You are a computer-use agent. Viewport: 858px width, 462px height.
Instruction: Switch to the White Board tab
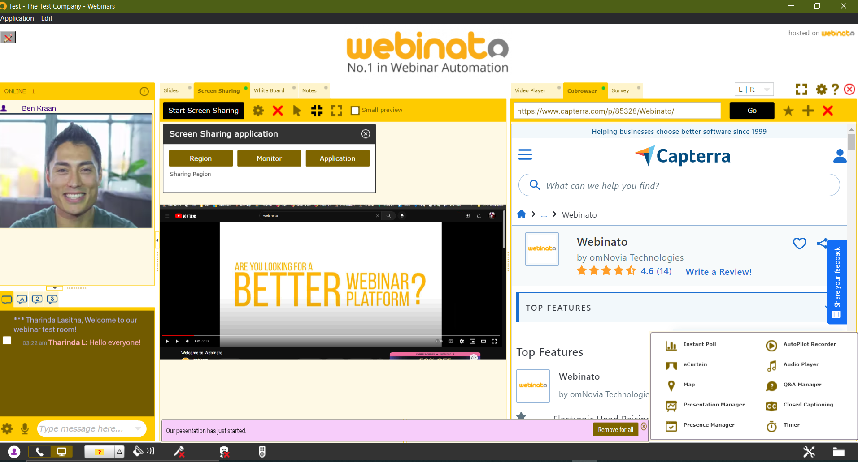[268, 90]
